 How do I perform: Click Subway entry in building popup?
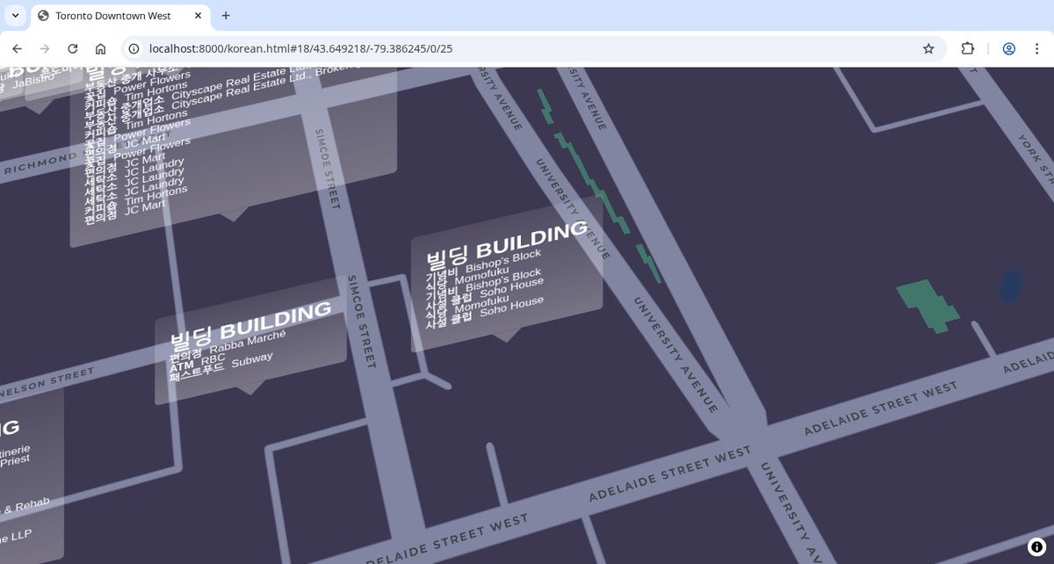coord(253,361)
